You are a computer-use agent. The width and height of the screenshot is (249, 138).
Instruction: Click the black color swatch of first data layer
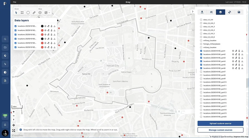[x=42, y=26]
